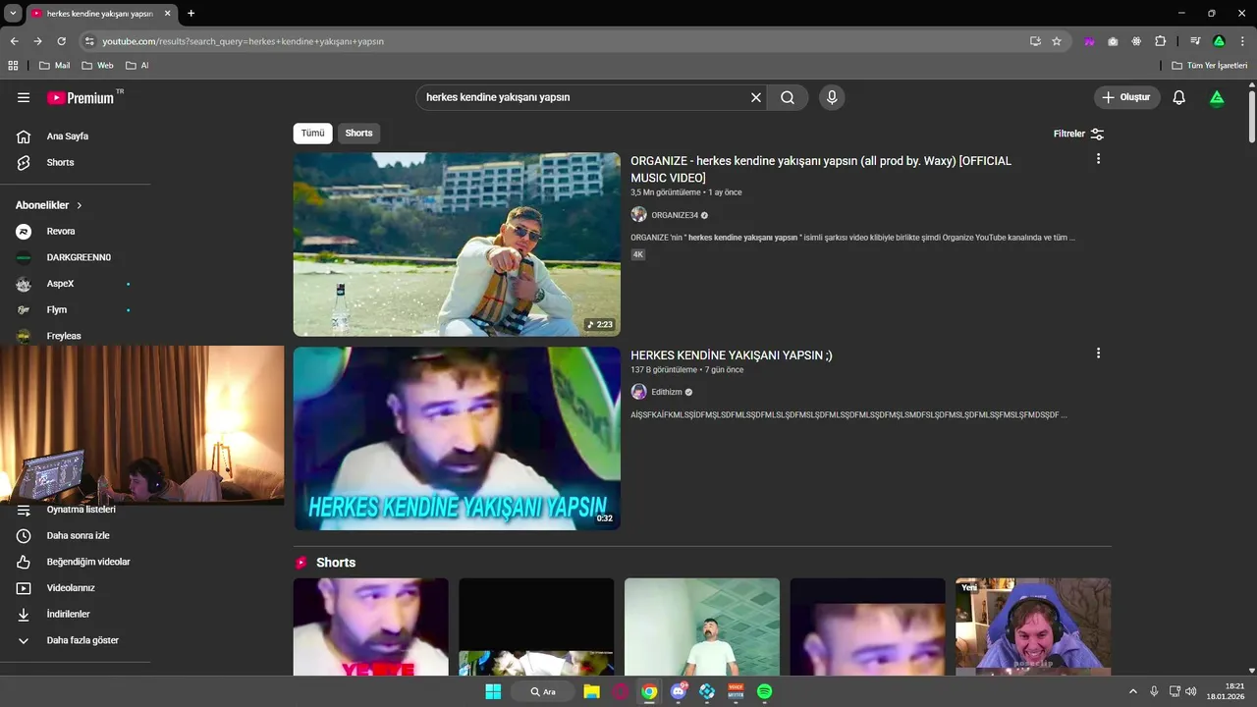Open Chrome media controls icon
The width and height of the screenshot is (1257, 707).
pos(1195,41)
